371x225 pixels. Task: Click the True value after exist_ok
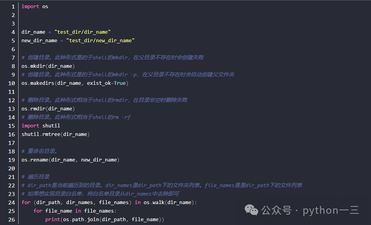(120, 83)
